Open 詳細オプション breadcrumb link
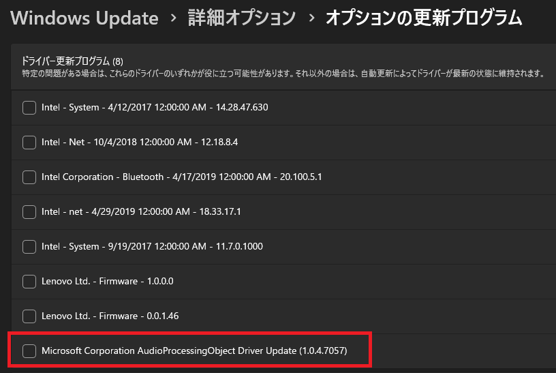Screen dimensions: 556x373 point(241,18)
